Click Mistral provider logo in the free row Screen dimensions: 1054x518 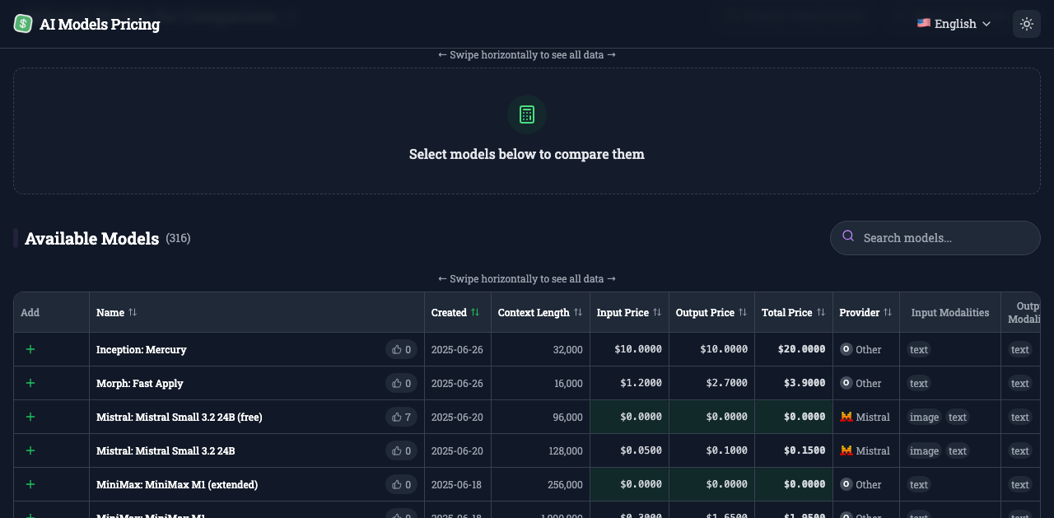pyautogui.click(x=846, y=417)
